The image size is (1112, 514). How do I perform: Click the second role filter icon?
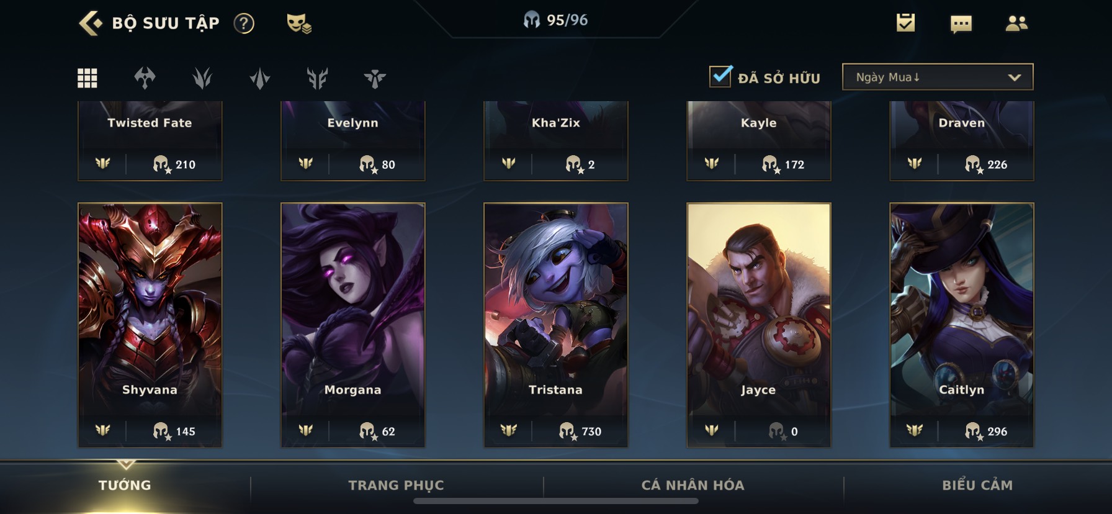pos(202,78)
